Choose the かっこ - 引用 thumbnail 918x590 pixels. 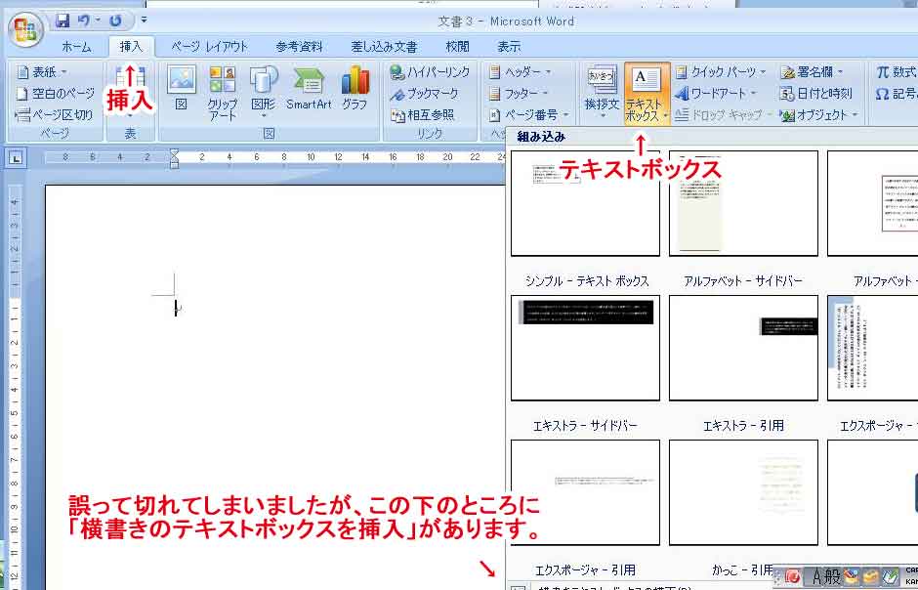coord(743,492)
